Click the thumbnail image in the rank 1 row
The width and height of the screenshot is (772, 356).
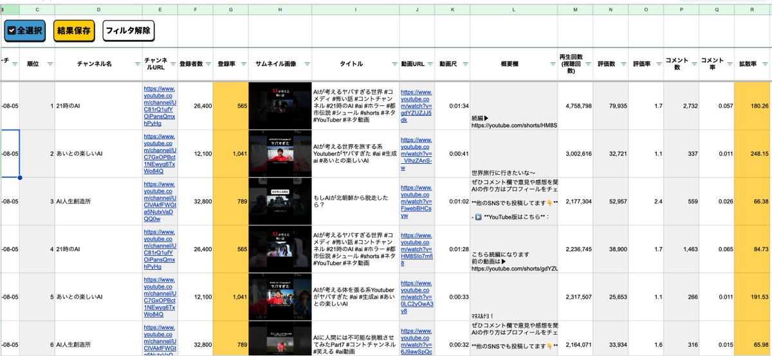[279, 105]
